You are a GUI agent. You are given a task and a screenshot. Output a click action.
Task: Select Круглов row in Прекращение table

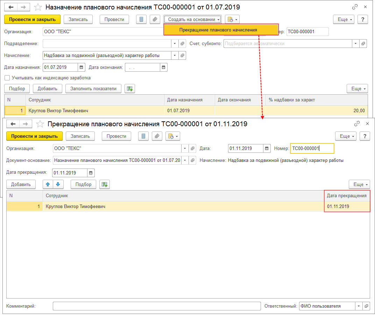pos(188,207)
